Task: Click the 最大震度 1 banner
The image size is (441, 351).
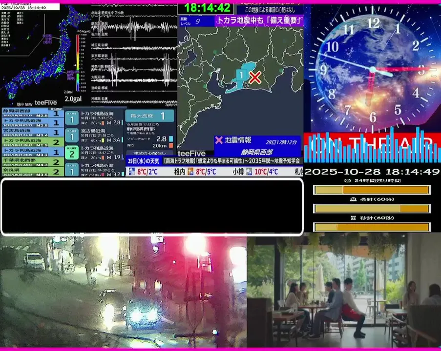Action: pos(149,116)
